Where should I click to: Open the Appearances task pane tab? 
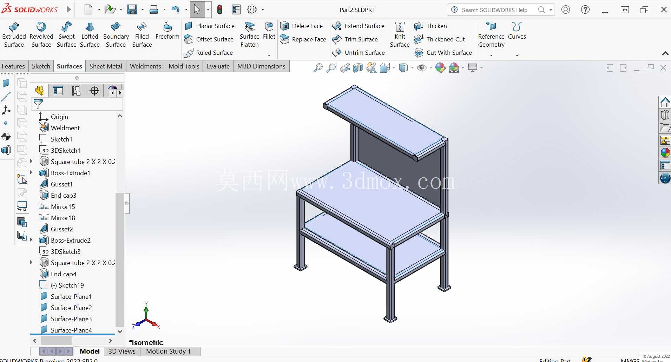click(665, 153)
